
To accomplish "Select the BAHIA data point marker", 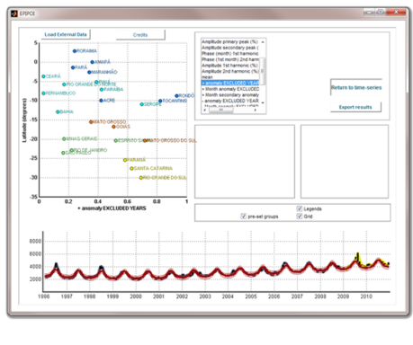I will pos(58,111).
